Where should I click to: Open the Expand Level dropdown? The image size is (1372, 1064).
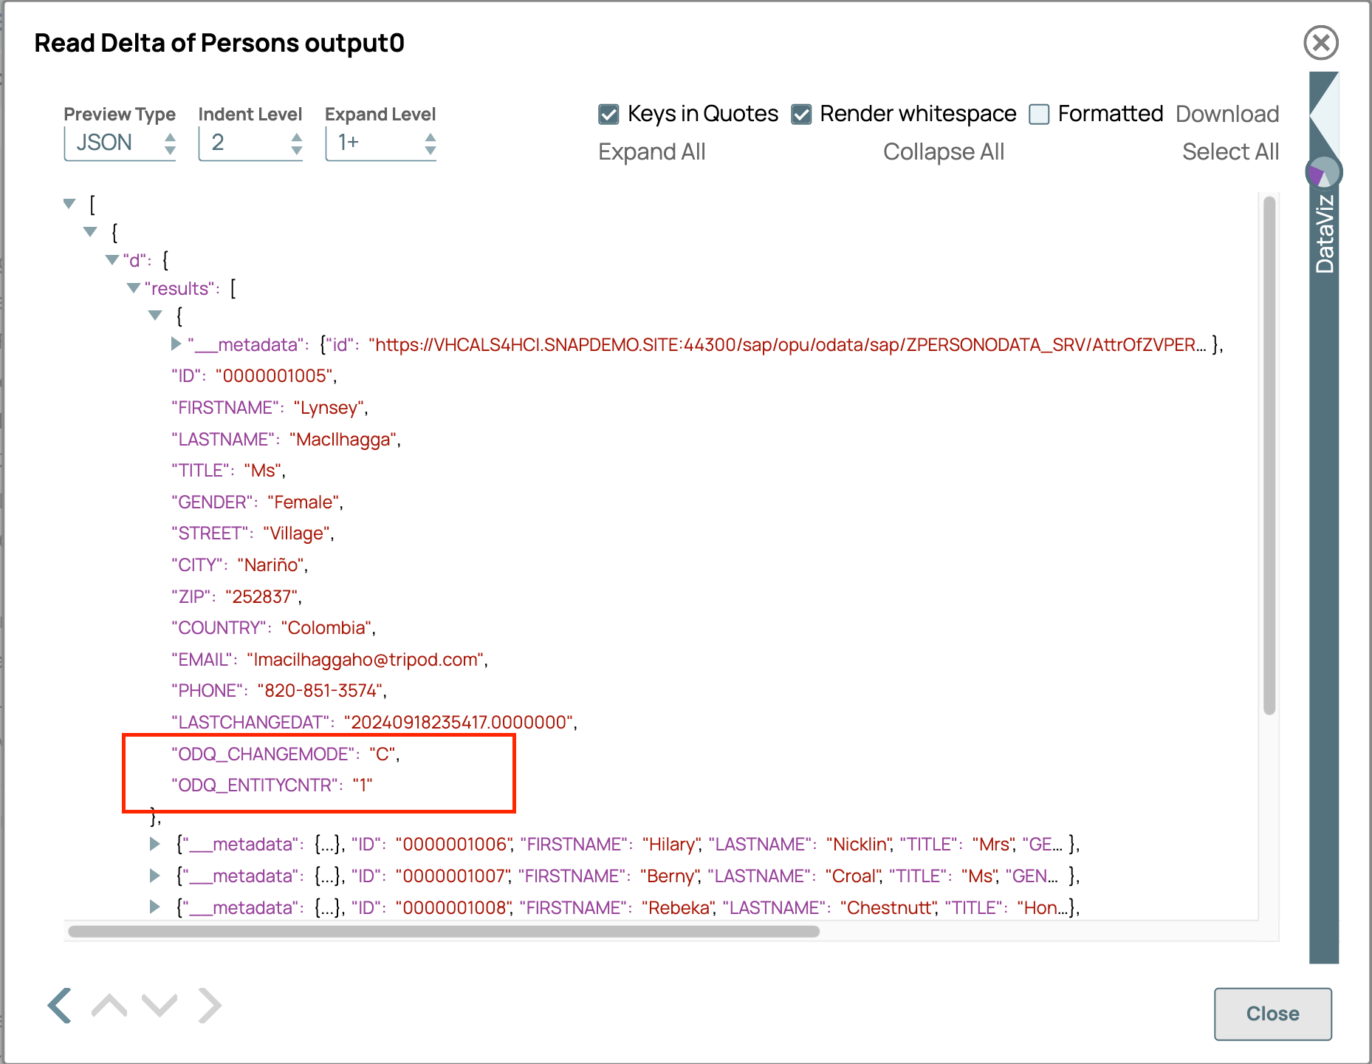tap(380, 143)
